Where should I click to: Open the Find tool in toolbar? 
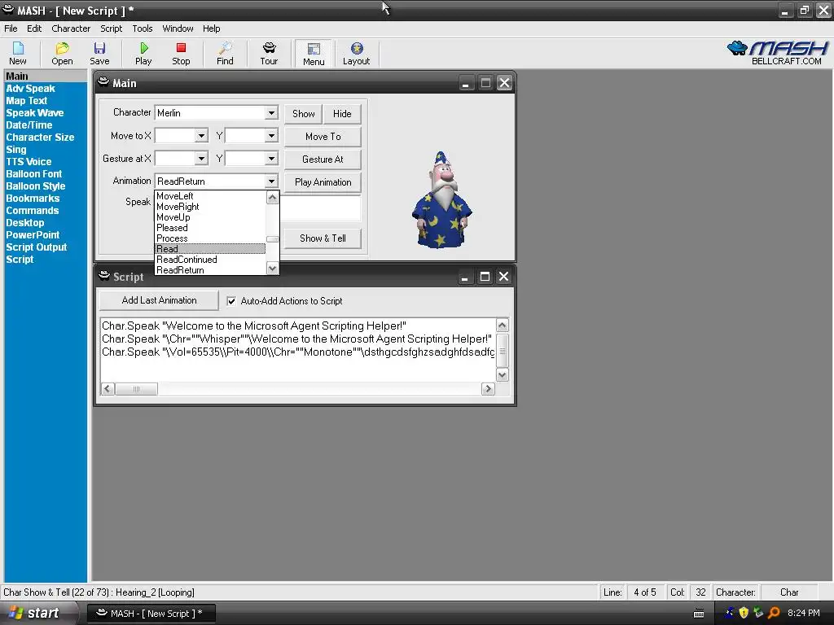225,54
